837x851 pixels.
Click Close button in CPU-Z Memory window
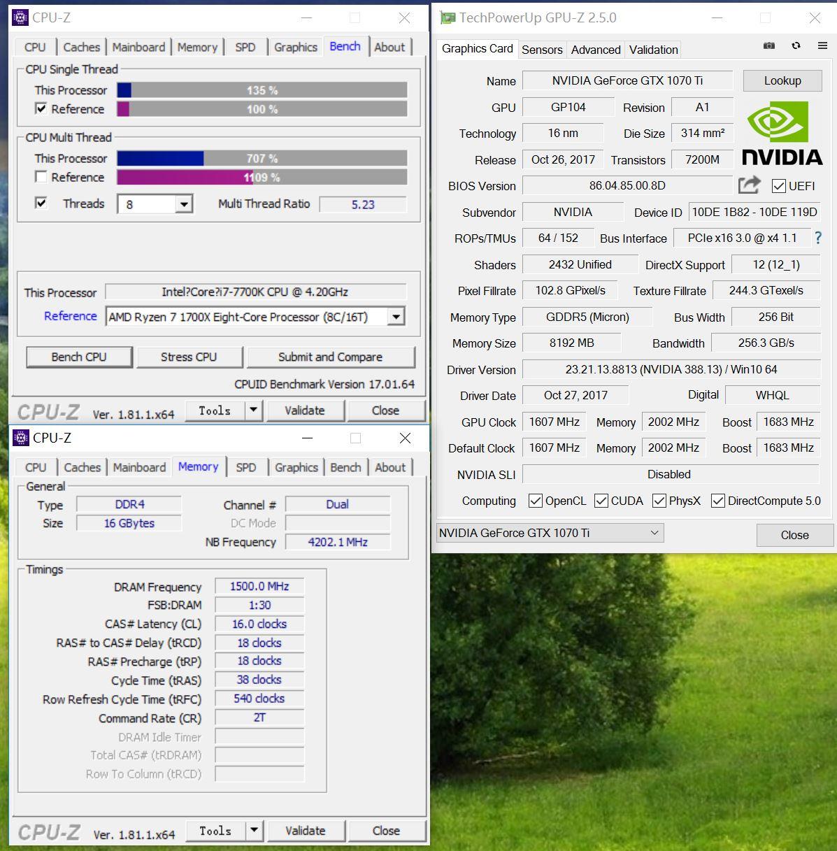(386, 831)
